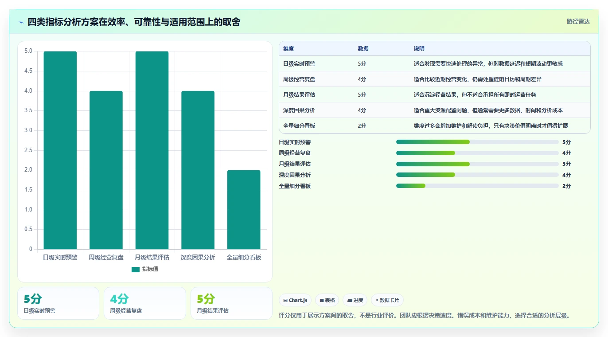The image size is (608, 337).
Task: Click the 2分 score in the 全量细分看板 table row
Action: pos(362,126)
